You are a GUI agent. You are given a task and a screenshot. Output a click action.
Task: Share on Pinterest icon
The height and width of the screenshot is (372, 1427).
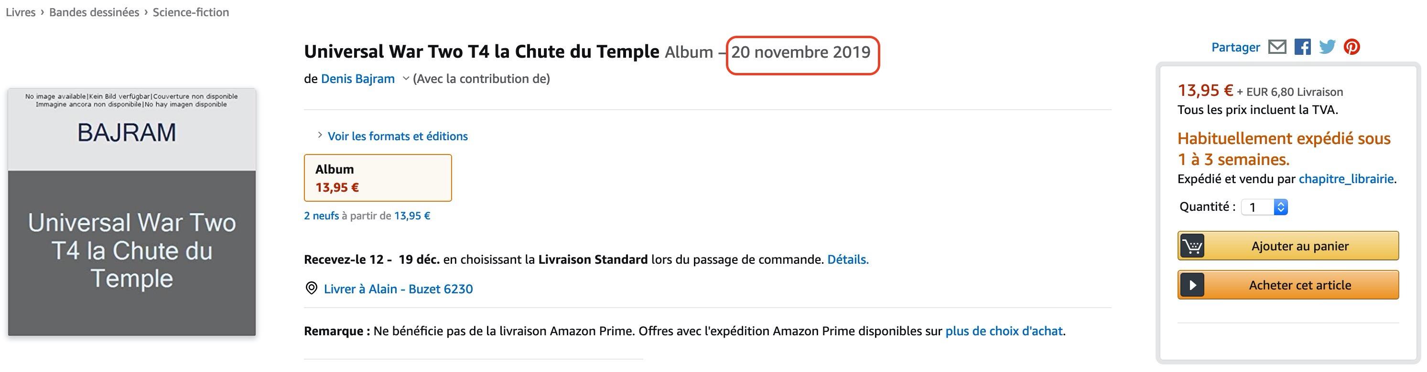click(1351, 47)
